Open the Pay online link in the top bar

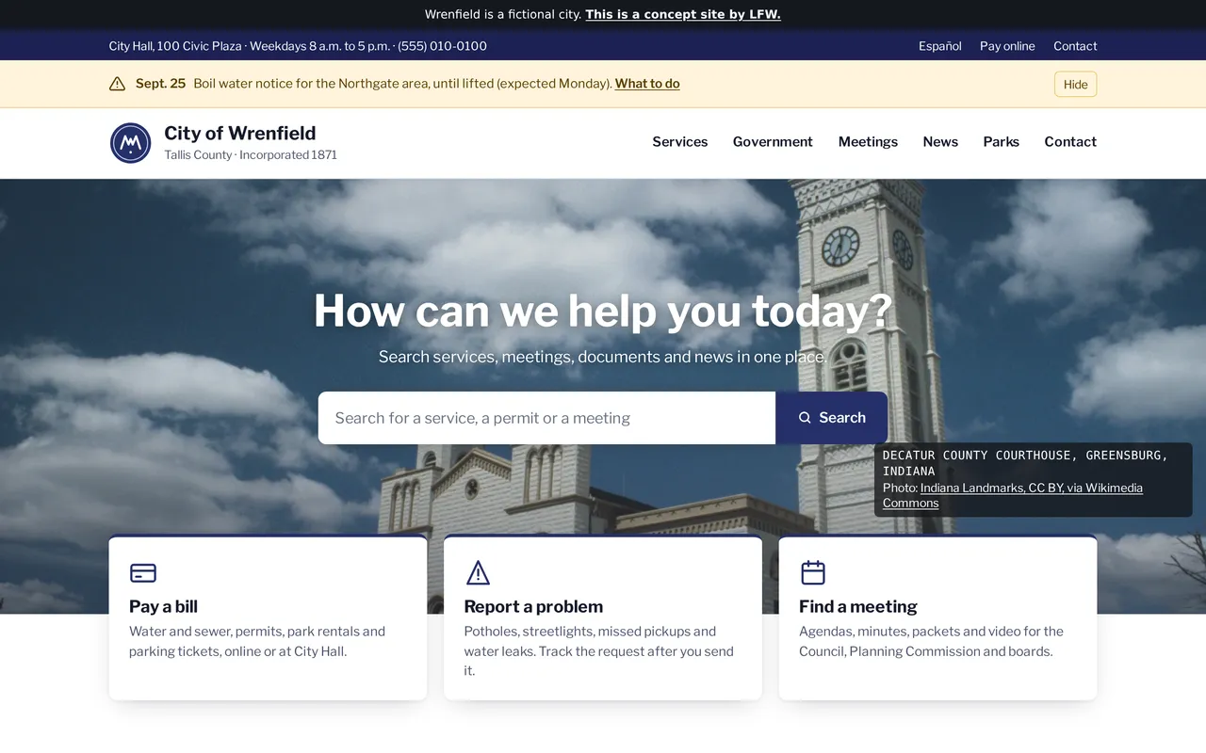(1007, 46)
